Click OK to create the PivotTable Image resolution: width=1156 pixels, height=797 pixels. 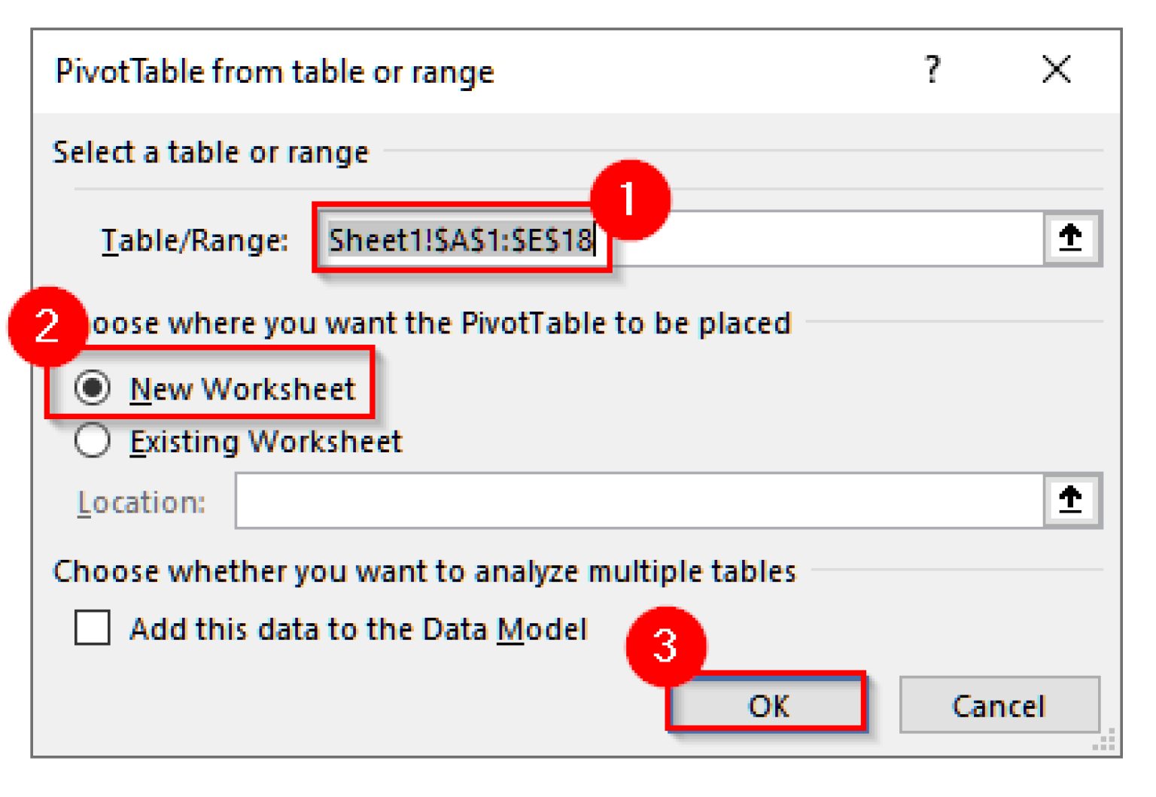(x=768, y=706)
